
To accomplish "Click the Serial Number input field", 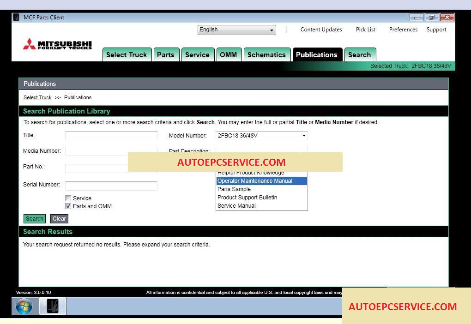I will [111, 186].
